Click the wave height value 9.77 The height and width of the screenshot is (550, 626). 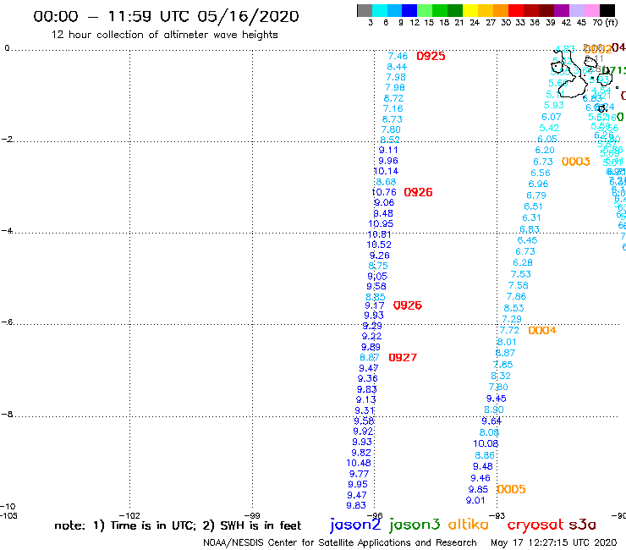click(359, 474)
